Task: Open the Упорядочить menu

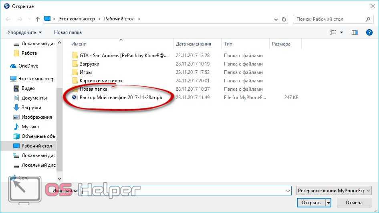Action: pos(24,32)
